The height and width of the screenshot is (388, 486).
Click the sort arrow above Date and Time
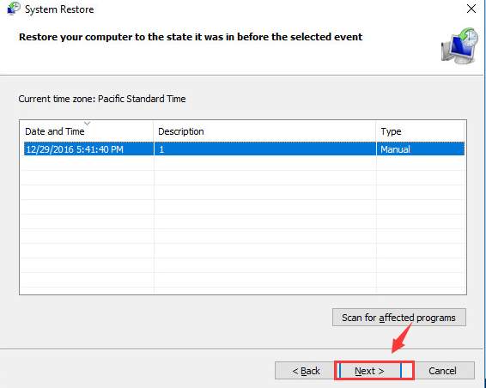point(87,124)
